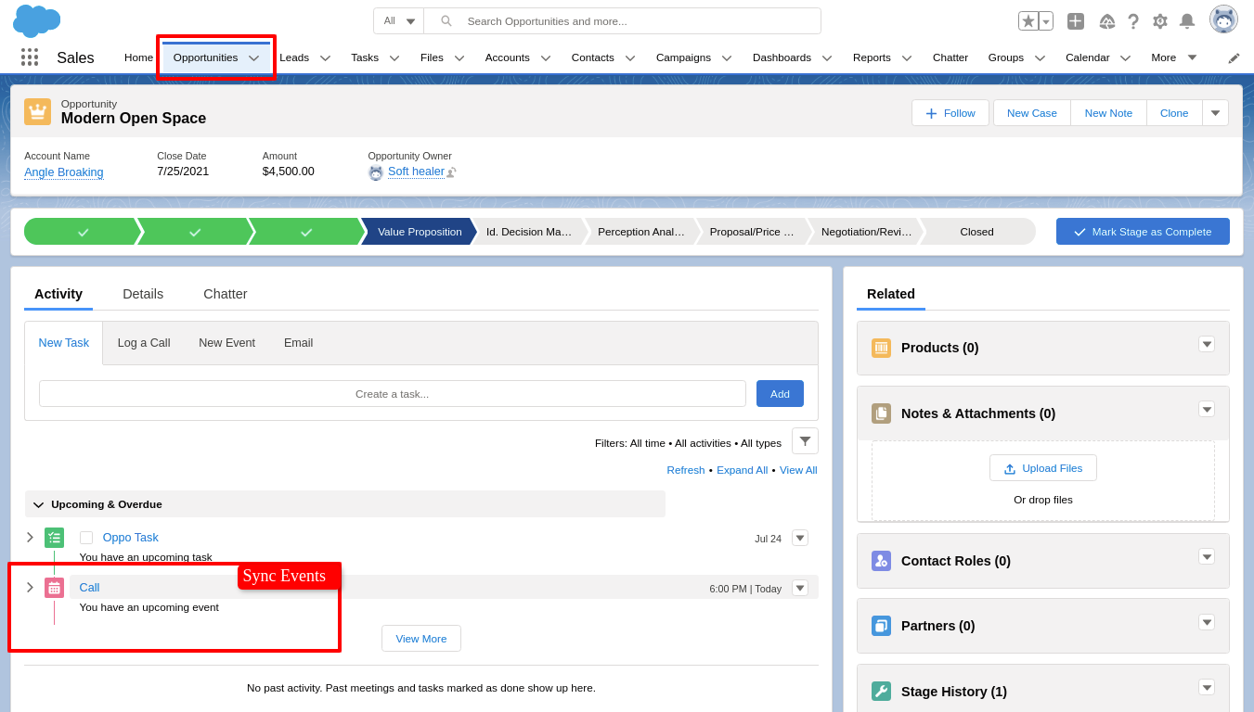
Task: Click the Opportunity crown record icon
Action: (38, 112)
